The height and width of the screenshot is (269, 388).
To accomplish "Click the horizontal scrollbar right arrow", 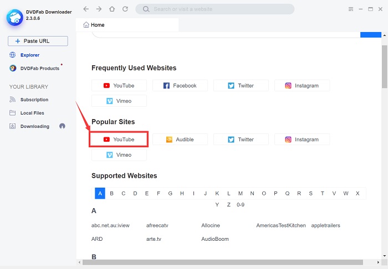I will (x=378, y=262).
